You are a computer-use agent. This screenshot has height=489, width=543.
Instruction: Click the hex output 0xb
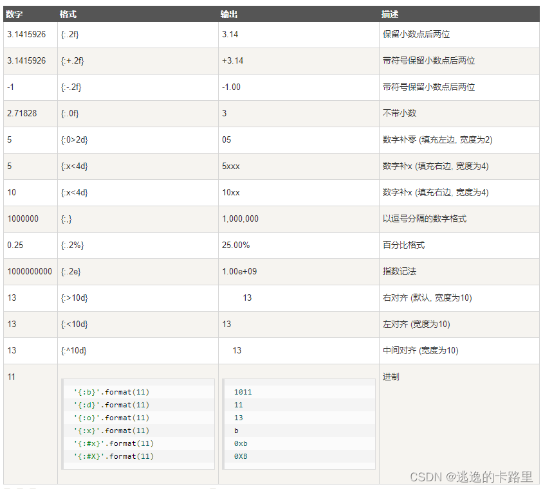[241, 443]
